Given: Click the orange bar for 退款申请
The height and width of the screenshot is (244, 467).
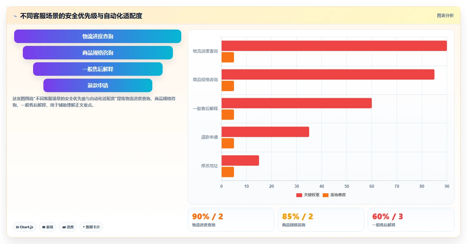Looking at the screenshot, I should (x=228, y=143).
